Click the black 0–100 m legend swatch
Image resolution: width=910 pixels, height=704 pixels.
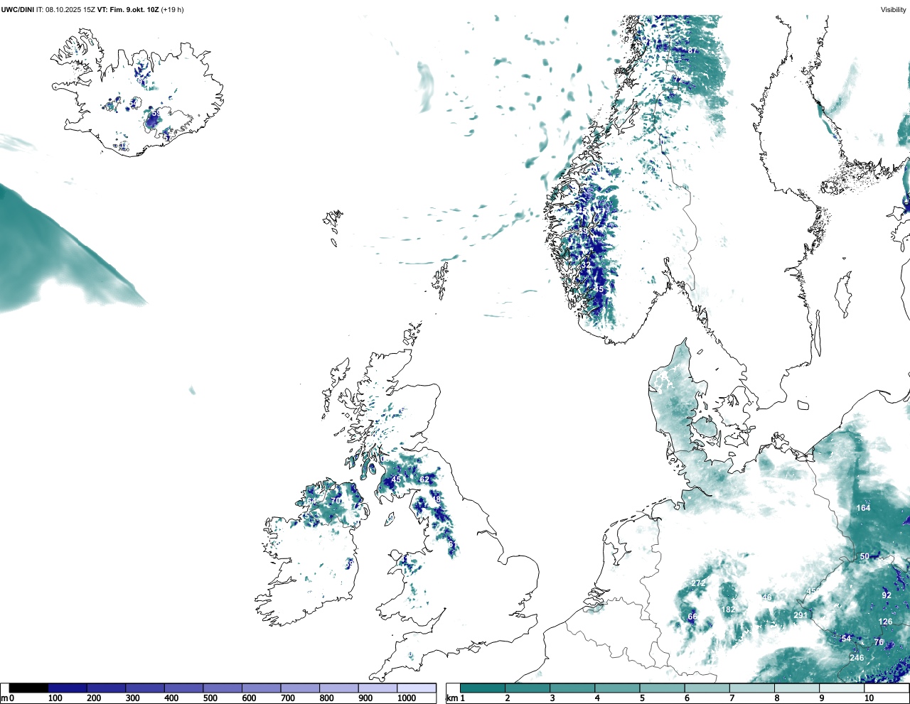[29, 688]
